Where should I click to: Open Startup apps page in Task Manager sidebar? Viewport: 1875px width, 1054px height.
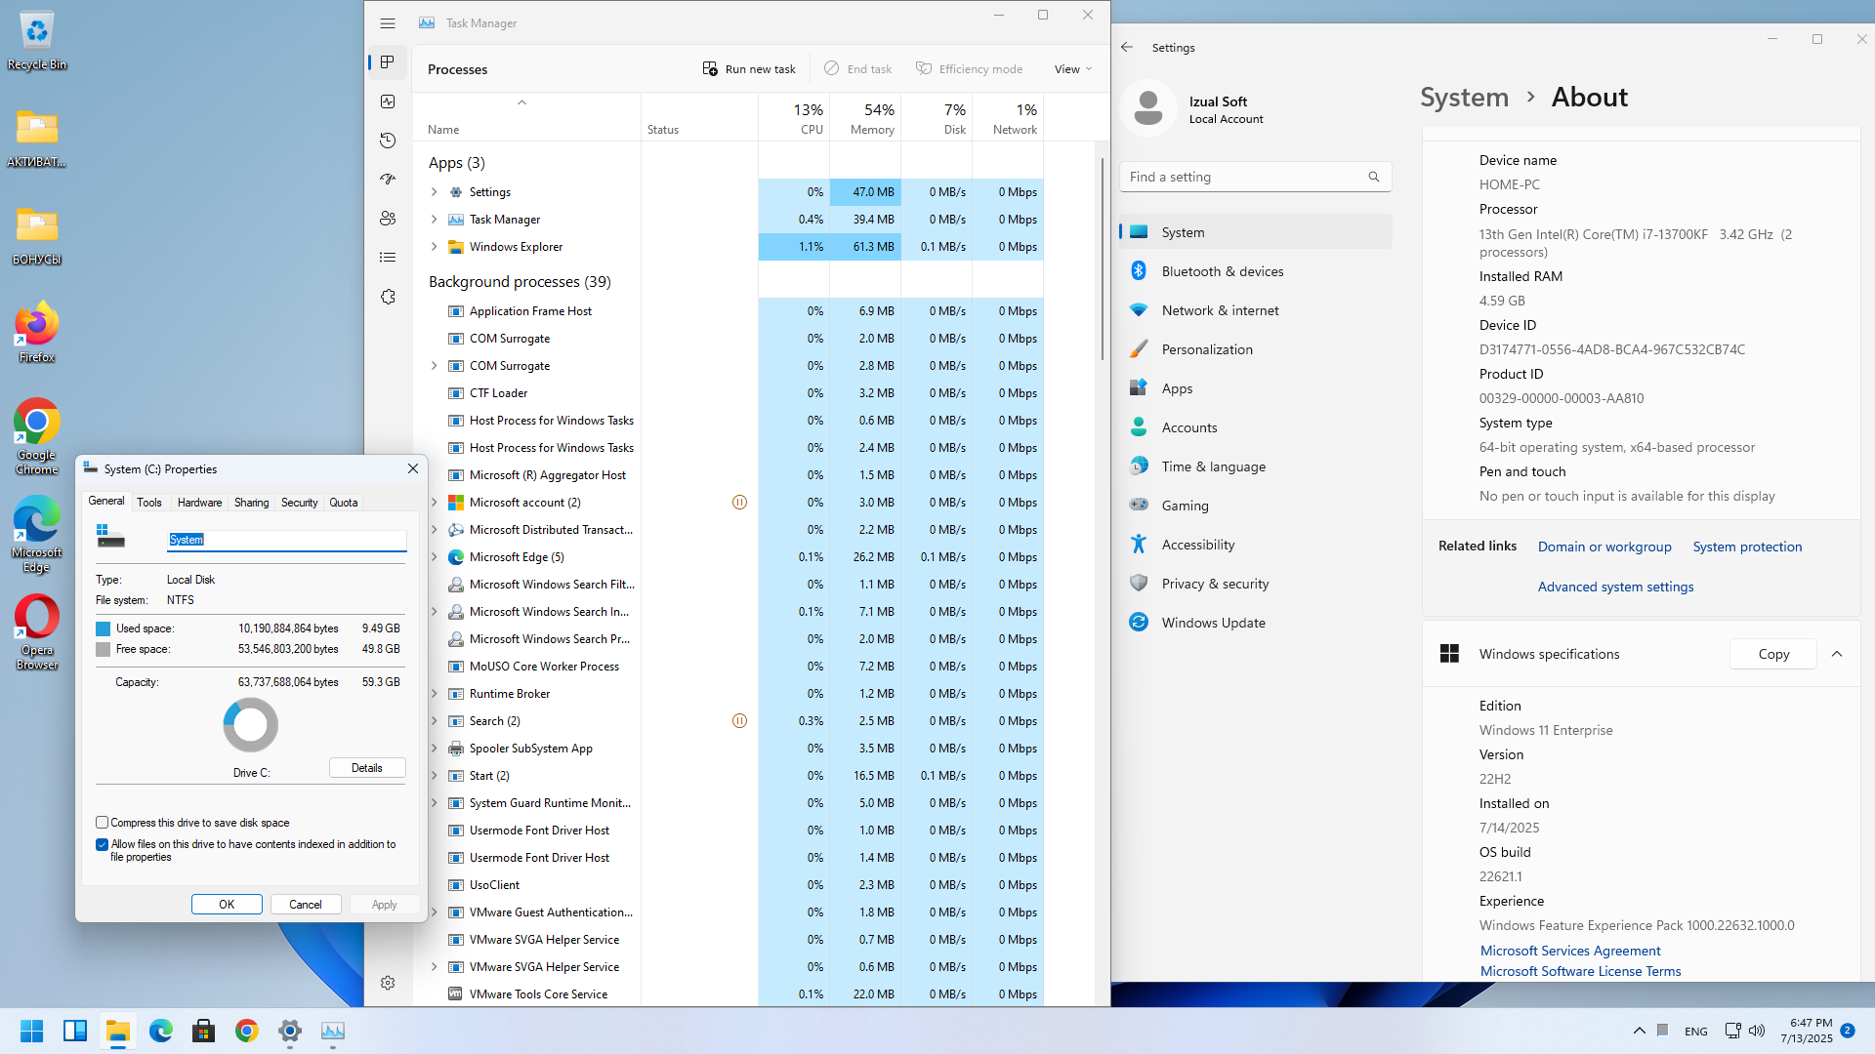pos(388,180)
